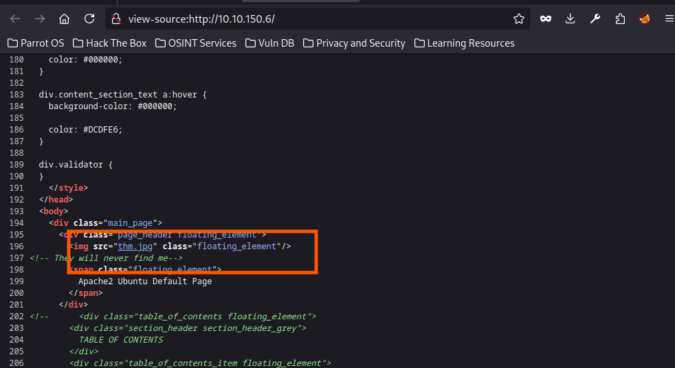675x368 pixels.
Task: Click line number 196
Action: click(16, 246)
